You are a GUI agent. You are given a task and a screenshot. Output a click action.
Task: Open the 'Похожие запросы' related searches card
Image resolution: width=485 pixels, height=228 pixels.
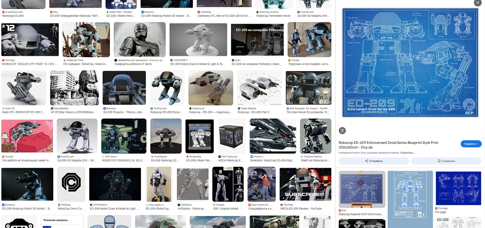62,222
